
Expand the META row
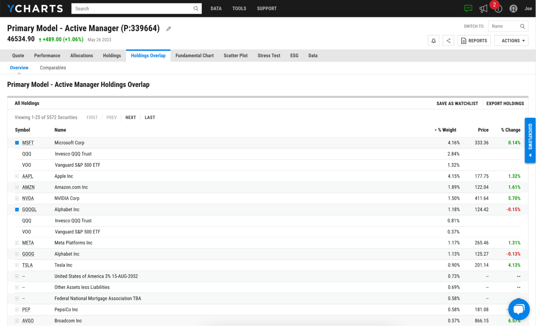tap(17, 243)
